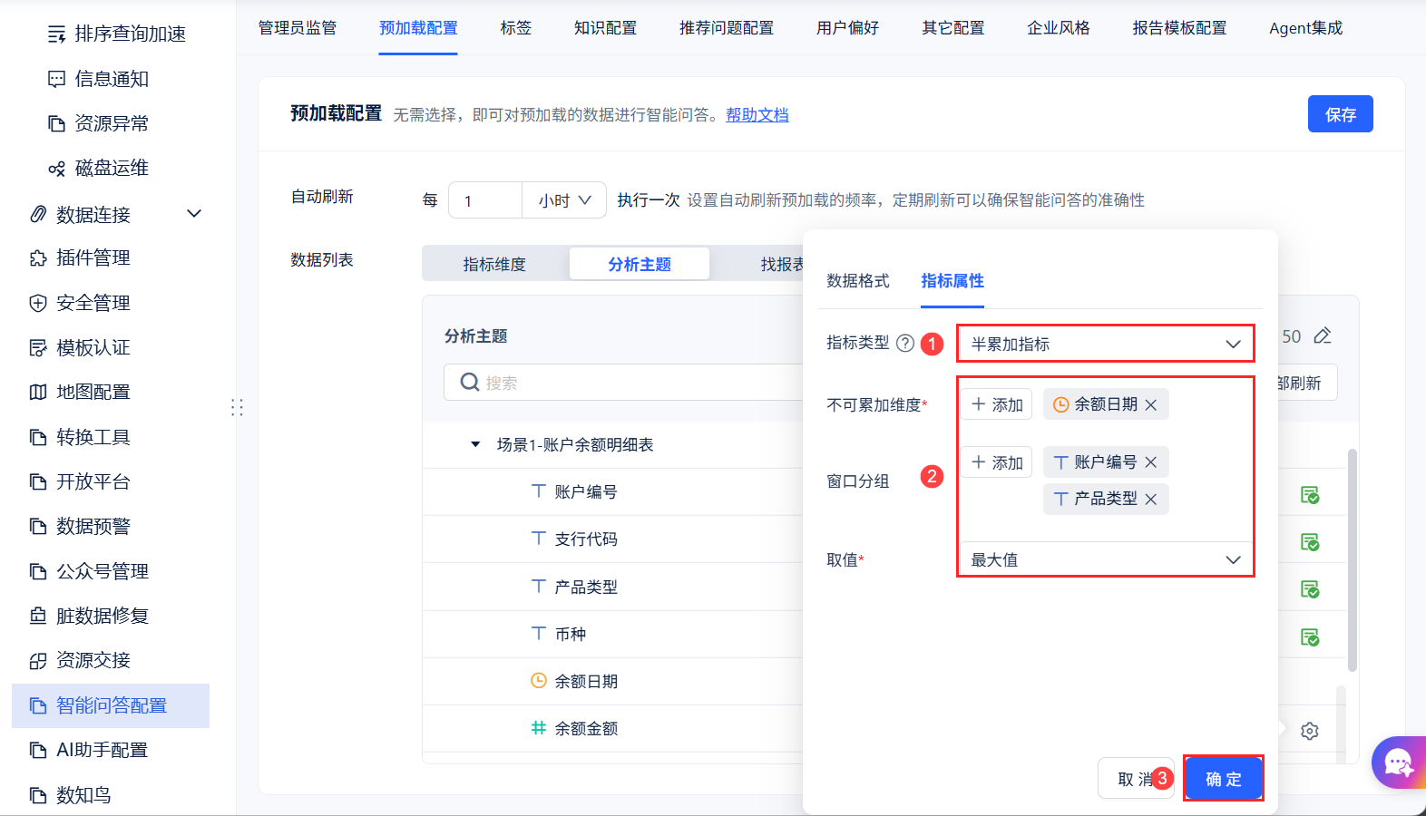The width and height of the screenshot is (1426, 816).
Task: Click the 搜索 field in 分析主题
Action: [x=626, y=383]
